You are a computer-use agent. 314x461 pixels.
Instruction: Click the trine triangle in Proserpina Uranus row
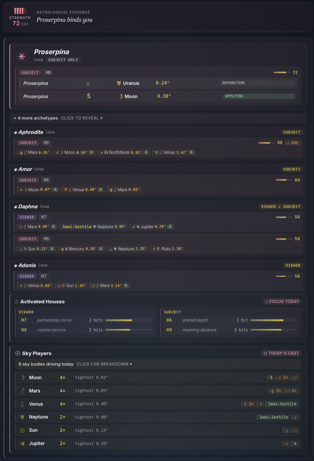point(88,83)
